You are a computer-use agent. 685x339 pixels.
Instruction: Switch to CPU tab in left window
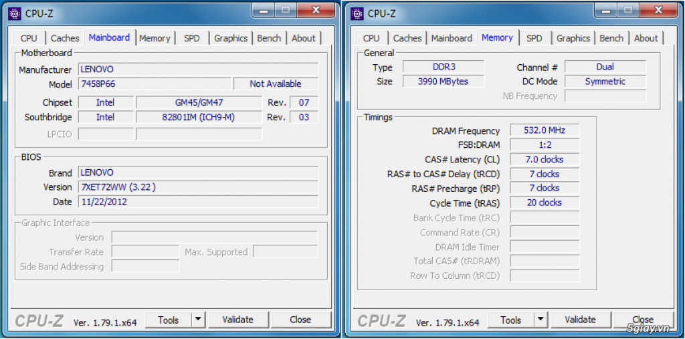pos(29,38)
